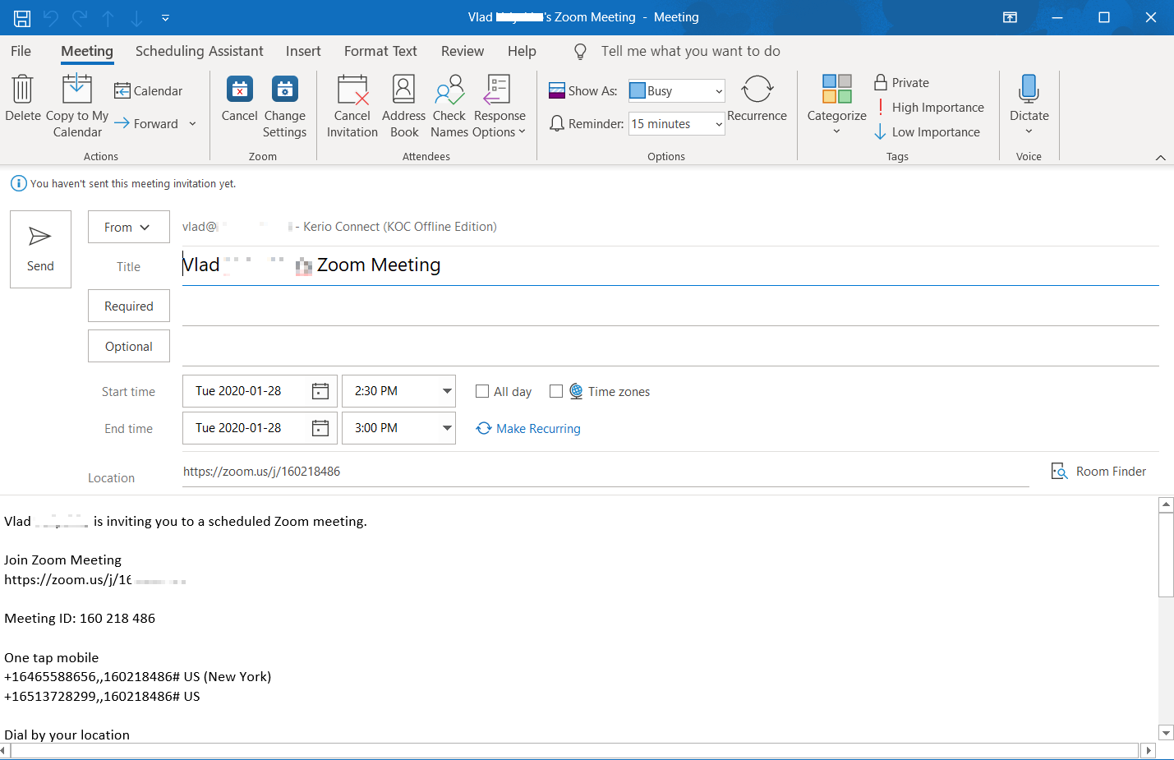Click the Meeting ID: 160 218 486 line
1174x760 pixels.
coord(80,619)
